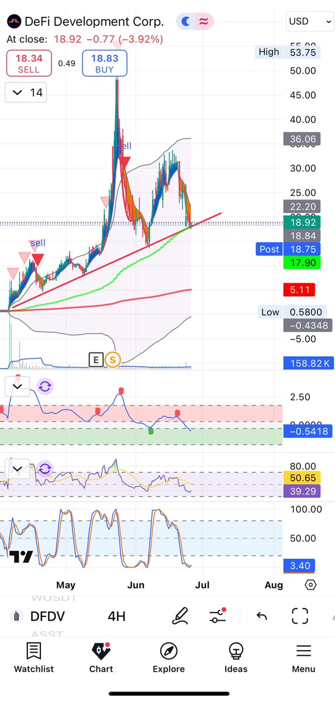Open the indicators and chart settings sliders

pyautogui.click(x=218, y=615)
